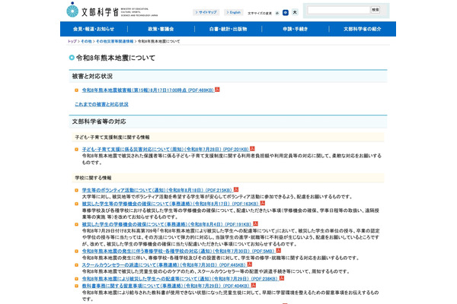Image resolution: width=457 pixels, height=304 pixels.
Task: Set font size to 中 (medium)
Action: (286, 12)
